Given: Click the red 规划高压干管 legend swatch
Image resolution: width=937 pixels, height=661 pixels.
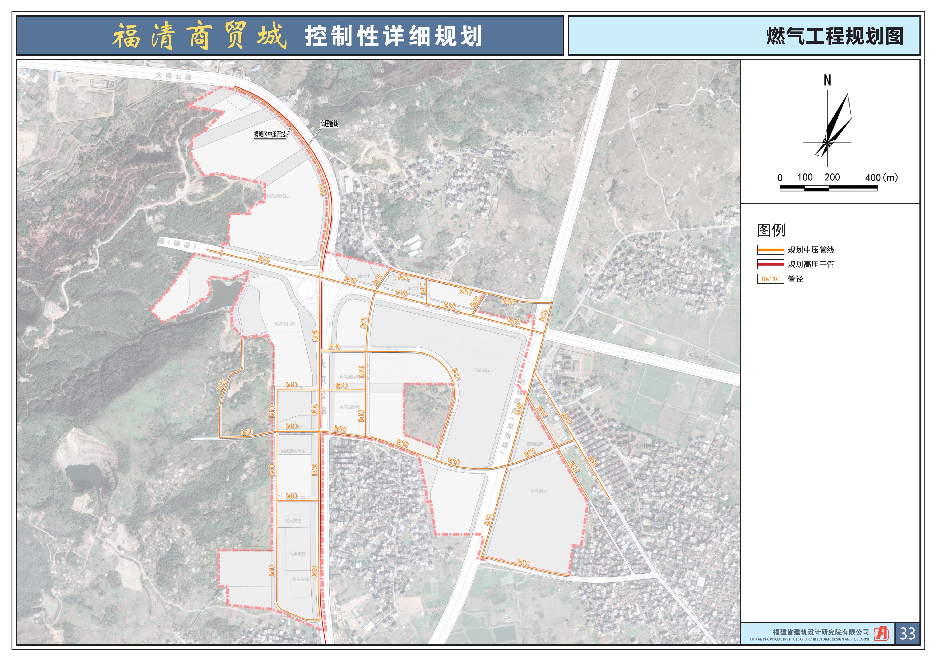Looking at the screenshot, I should (771, 264).
